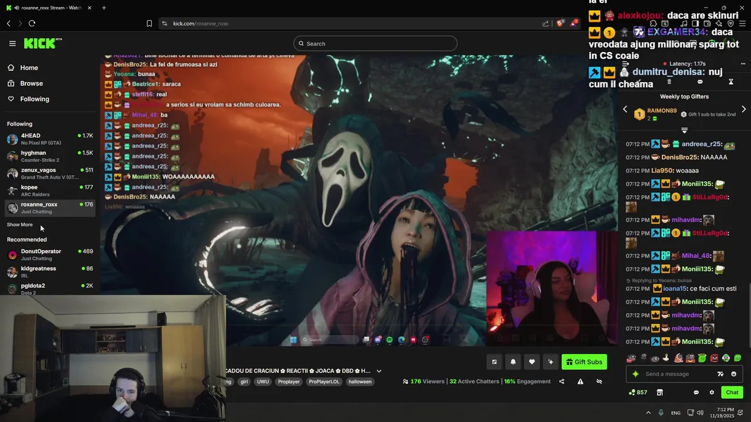Open the pgldota2 recommended channel
The height and width of the screenshot is (422, 751).
[x=50, y=288]
